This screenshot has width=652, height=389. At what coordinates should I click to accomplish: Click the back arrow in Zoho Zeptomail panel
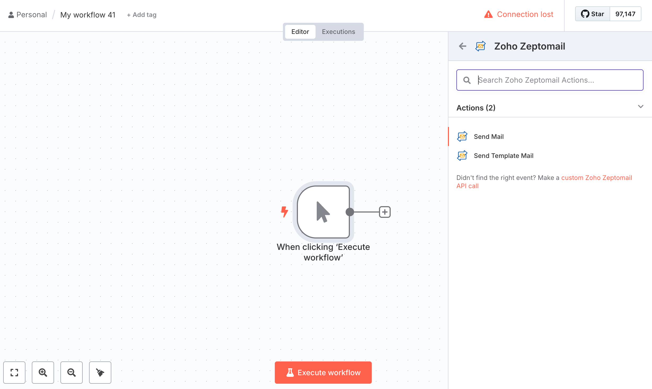coord(462,46)
